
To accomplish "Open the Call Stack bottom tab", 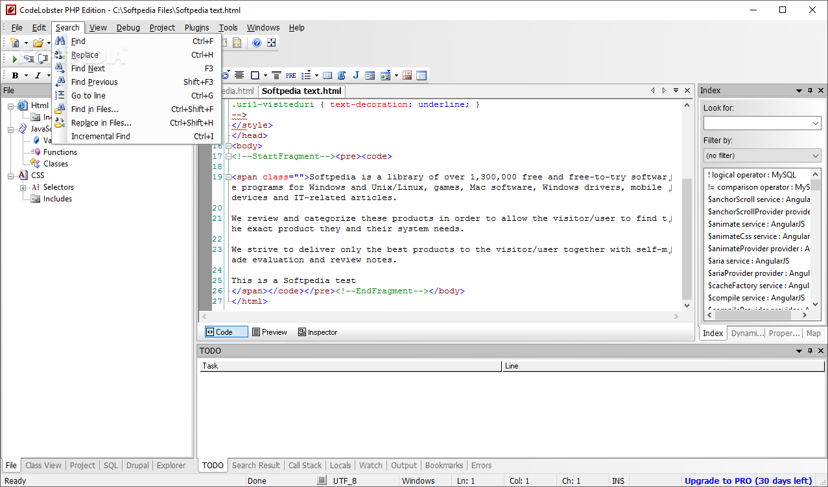I will [x=305, y=465].
